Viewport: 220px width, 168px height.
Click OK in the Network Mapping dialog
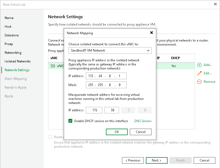(x=117, y=132)
